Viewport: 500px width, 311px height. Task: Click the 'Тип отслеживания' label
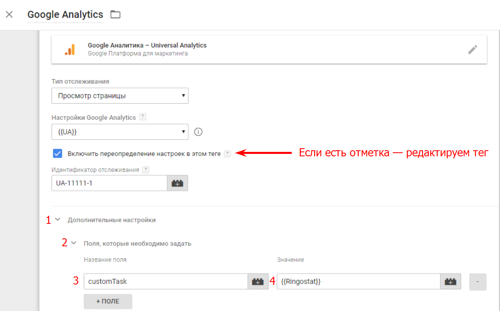point(81,82)
